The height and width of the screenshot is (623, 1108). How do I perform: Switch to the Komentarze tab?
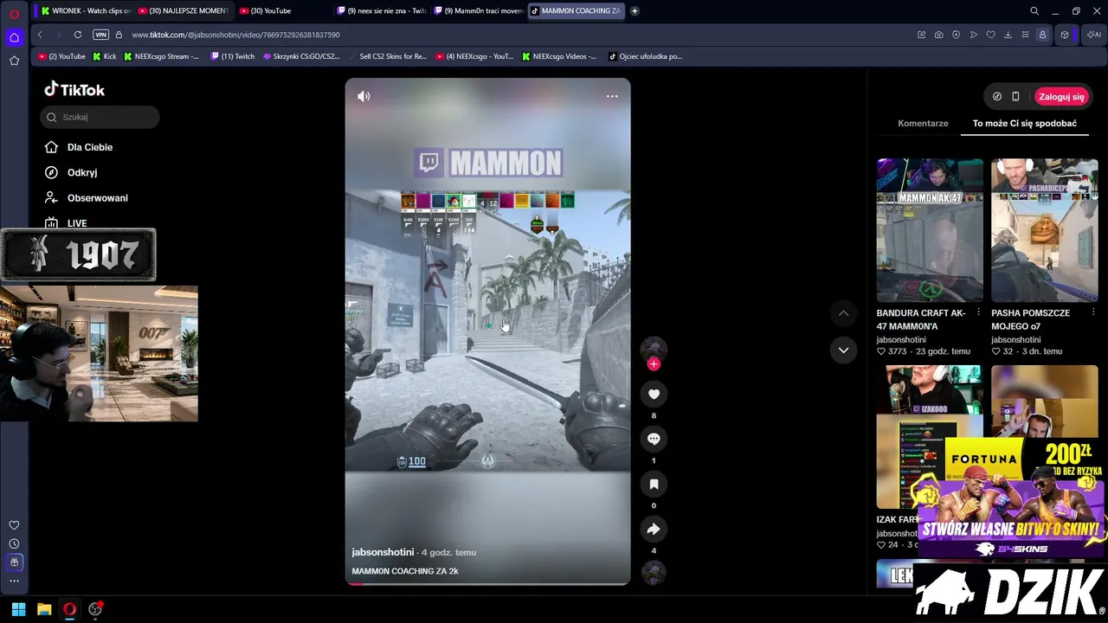pos(923,123)
